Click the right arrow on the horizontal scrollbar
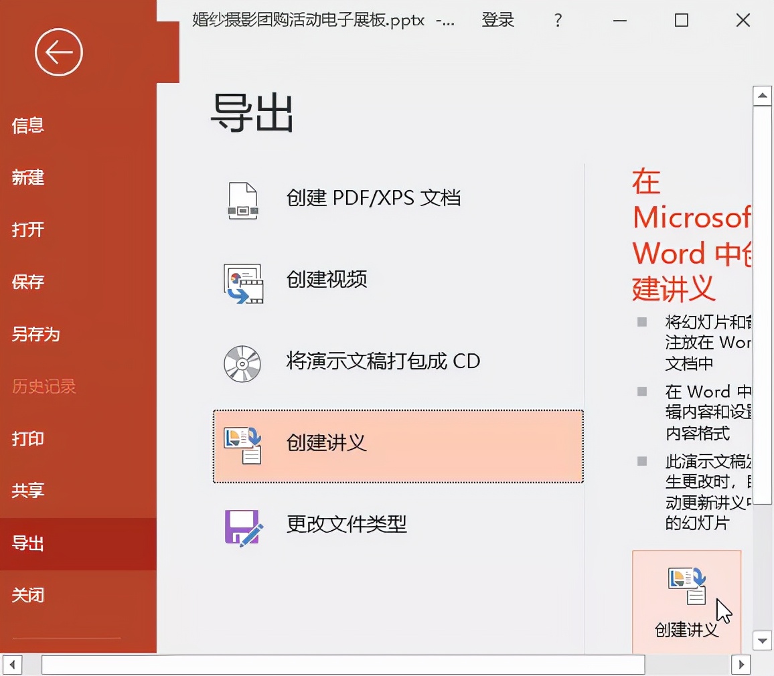This screenshot has height=676, width=774. pos(742,665)
